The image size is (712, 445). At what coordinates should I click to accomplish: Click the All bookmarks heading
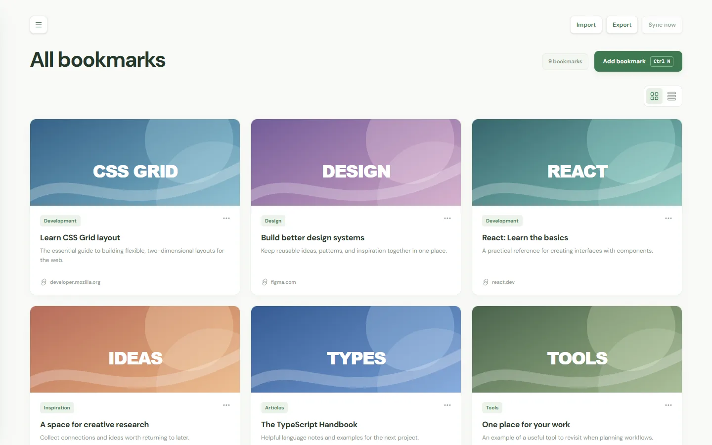[x=98, y=60]
